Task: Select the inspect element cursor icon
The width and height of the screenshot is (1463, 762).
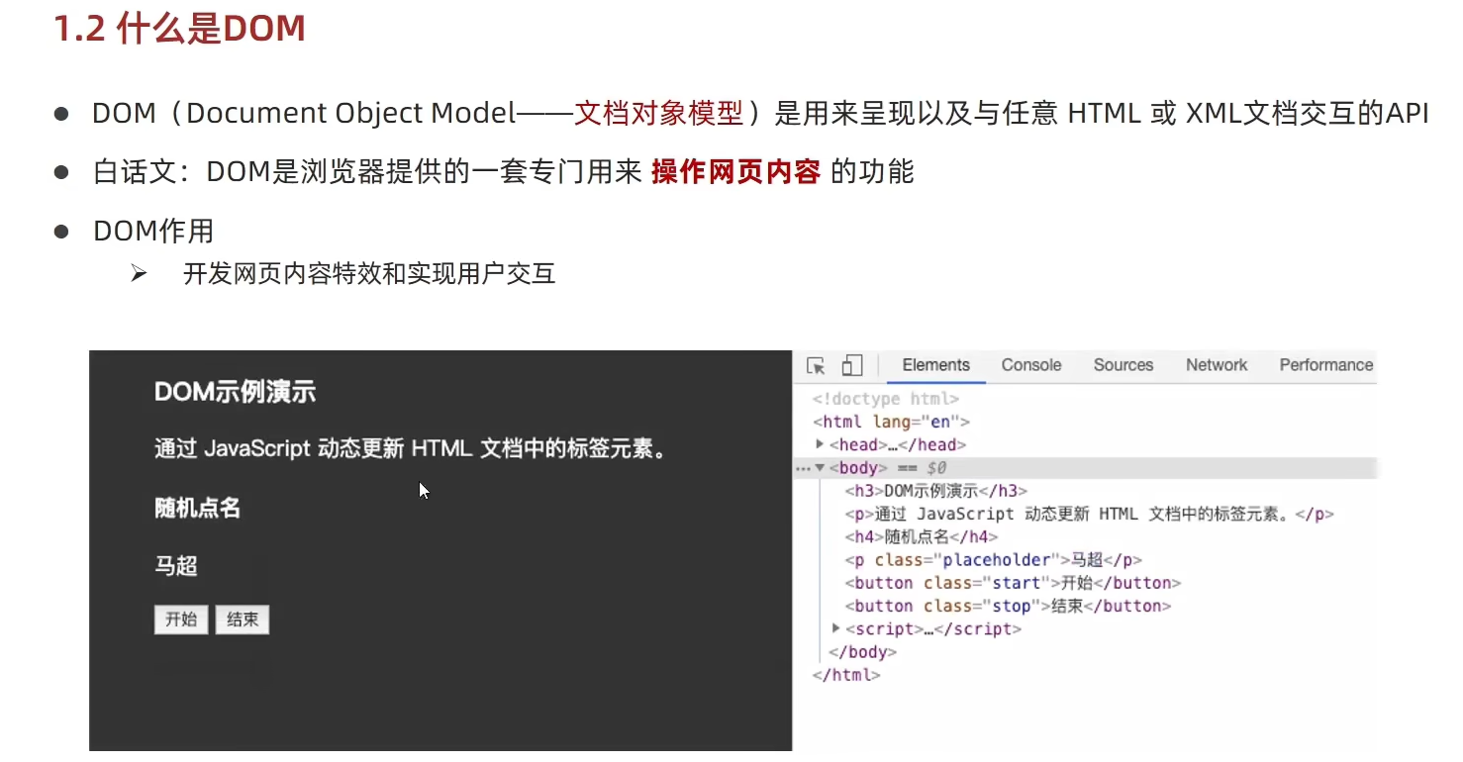Action: pos(816,366)
